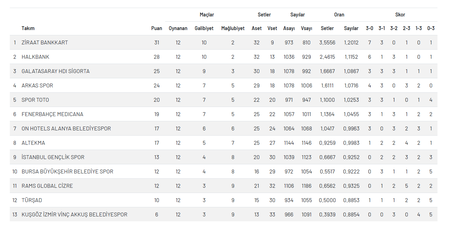Click ARKAS SPOR in the standings
Viewport: 455px width, 229px height.
(37, 86)
